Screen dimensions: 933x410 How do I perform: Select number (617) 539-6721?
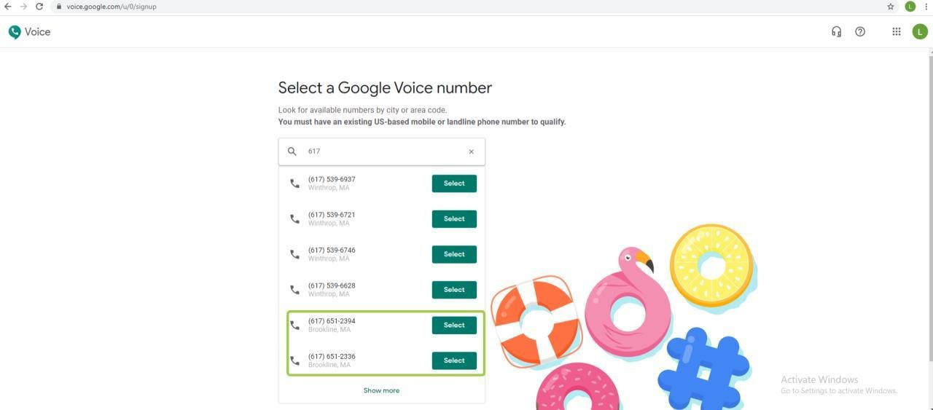tap(454, 219)
